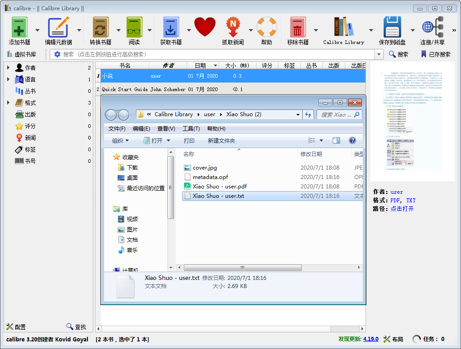461x349 pixels.
Task: Open advanced search via the gear icon
Action: point(57,54)
